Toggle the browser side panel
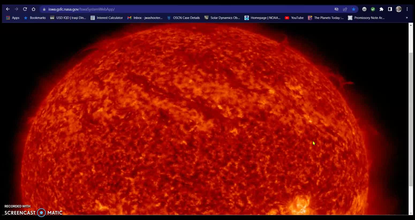 [390, 9]
